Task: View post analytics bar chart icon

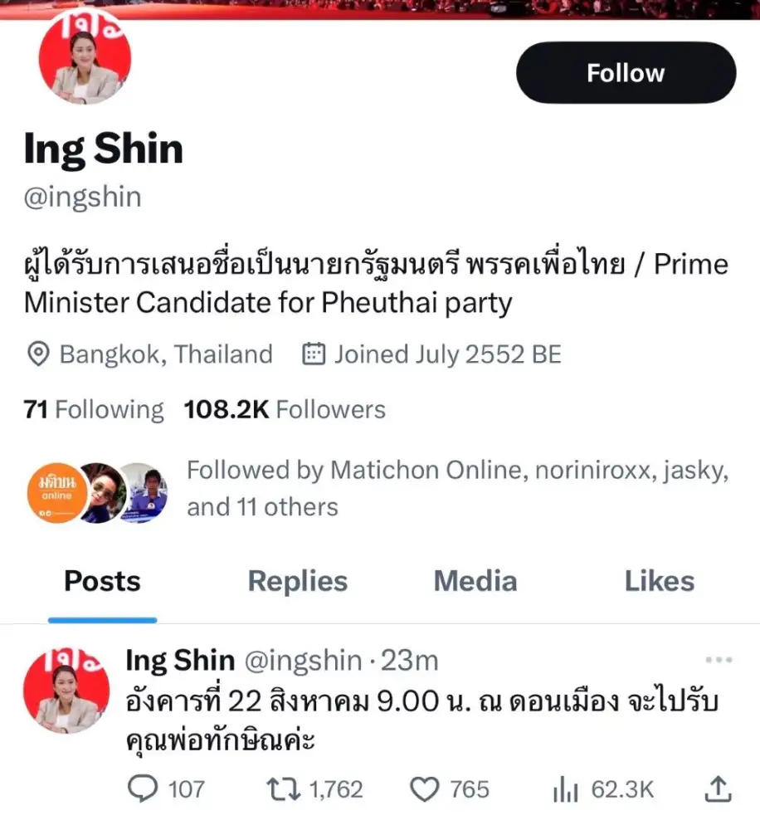Action: pyautogui.click(x=565, y=789)
